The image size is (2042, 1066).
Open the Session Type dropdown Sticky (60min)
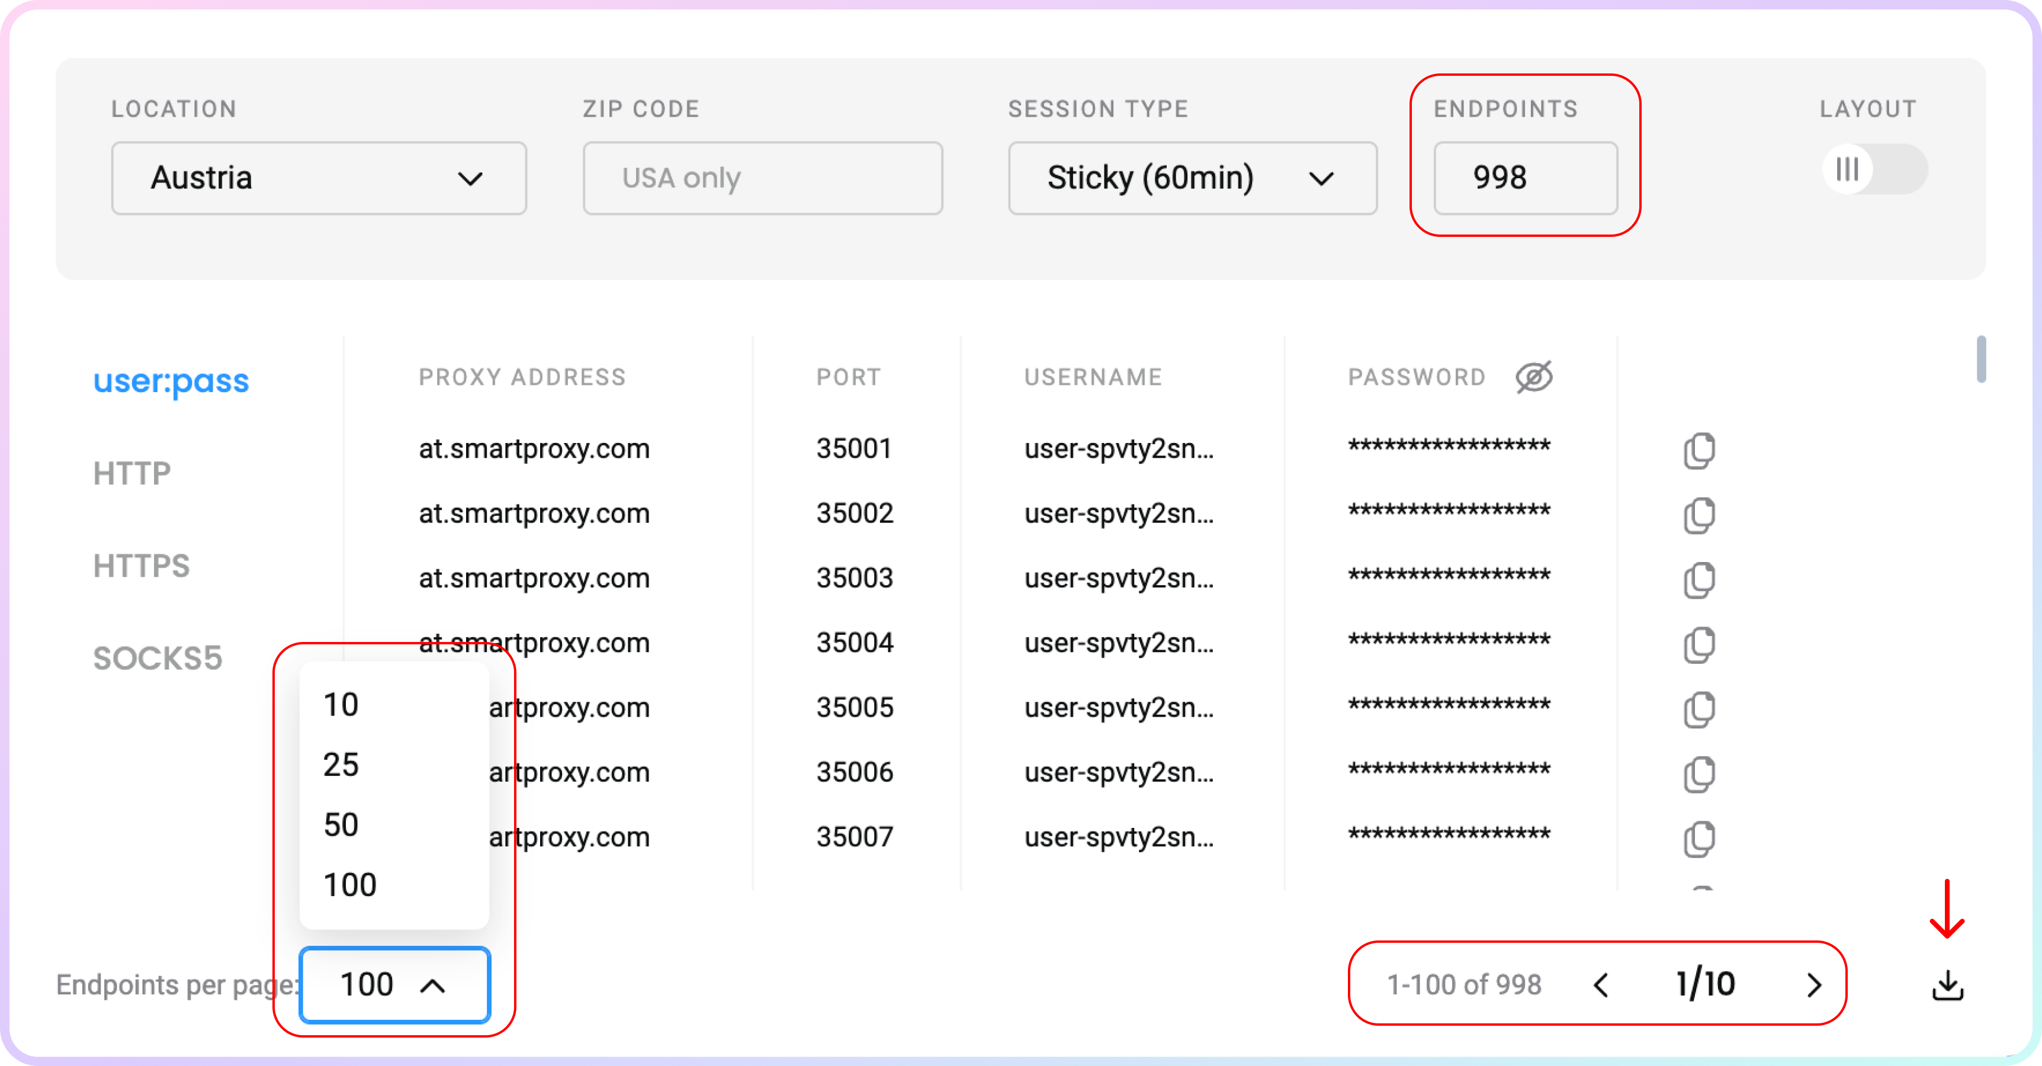click(x=1192, y=178)
